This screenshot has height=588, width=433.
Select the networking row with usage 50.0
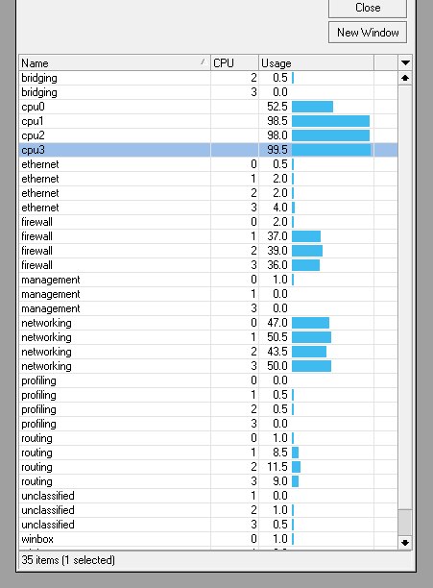click(208, 366)
